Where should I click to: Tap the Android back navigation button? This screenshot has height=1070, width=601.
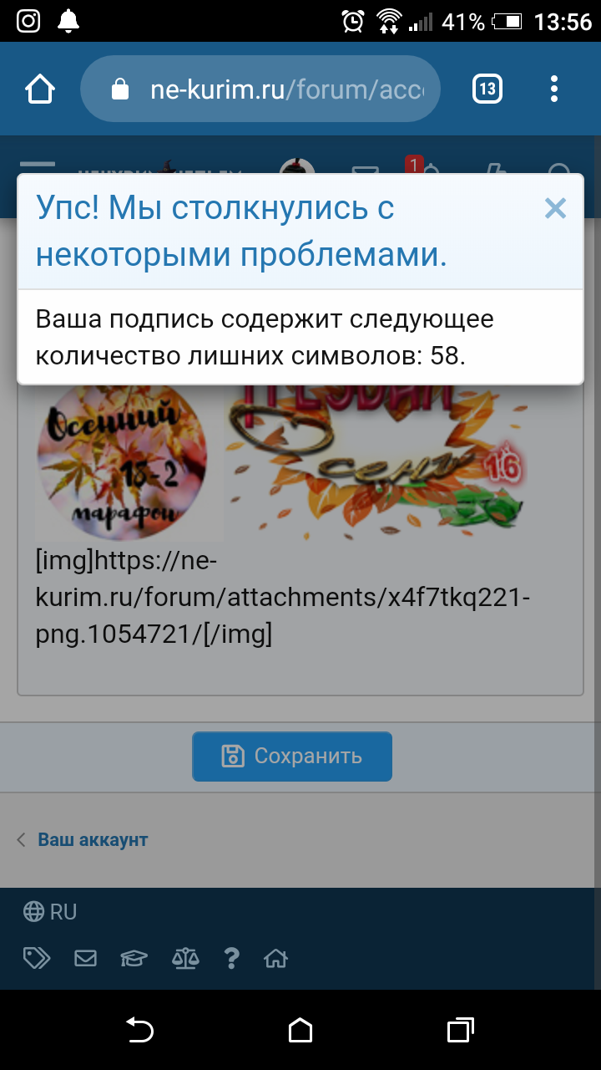pyautogui.click(x=139, y=1030)
